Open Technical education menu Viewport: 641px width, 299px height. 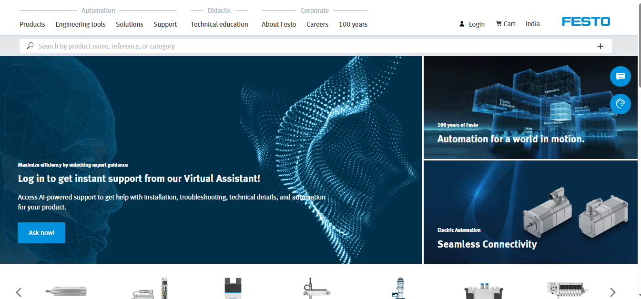[x=219, y=24]
